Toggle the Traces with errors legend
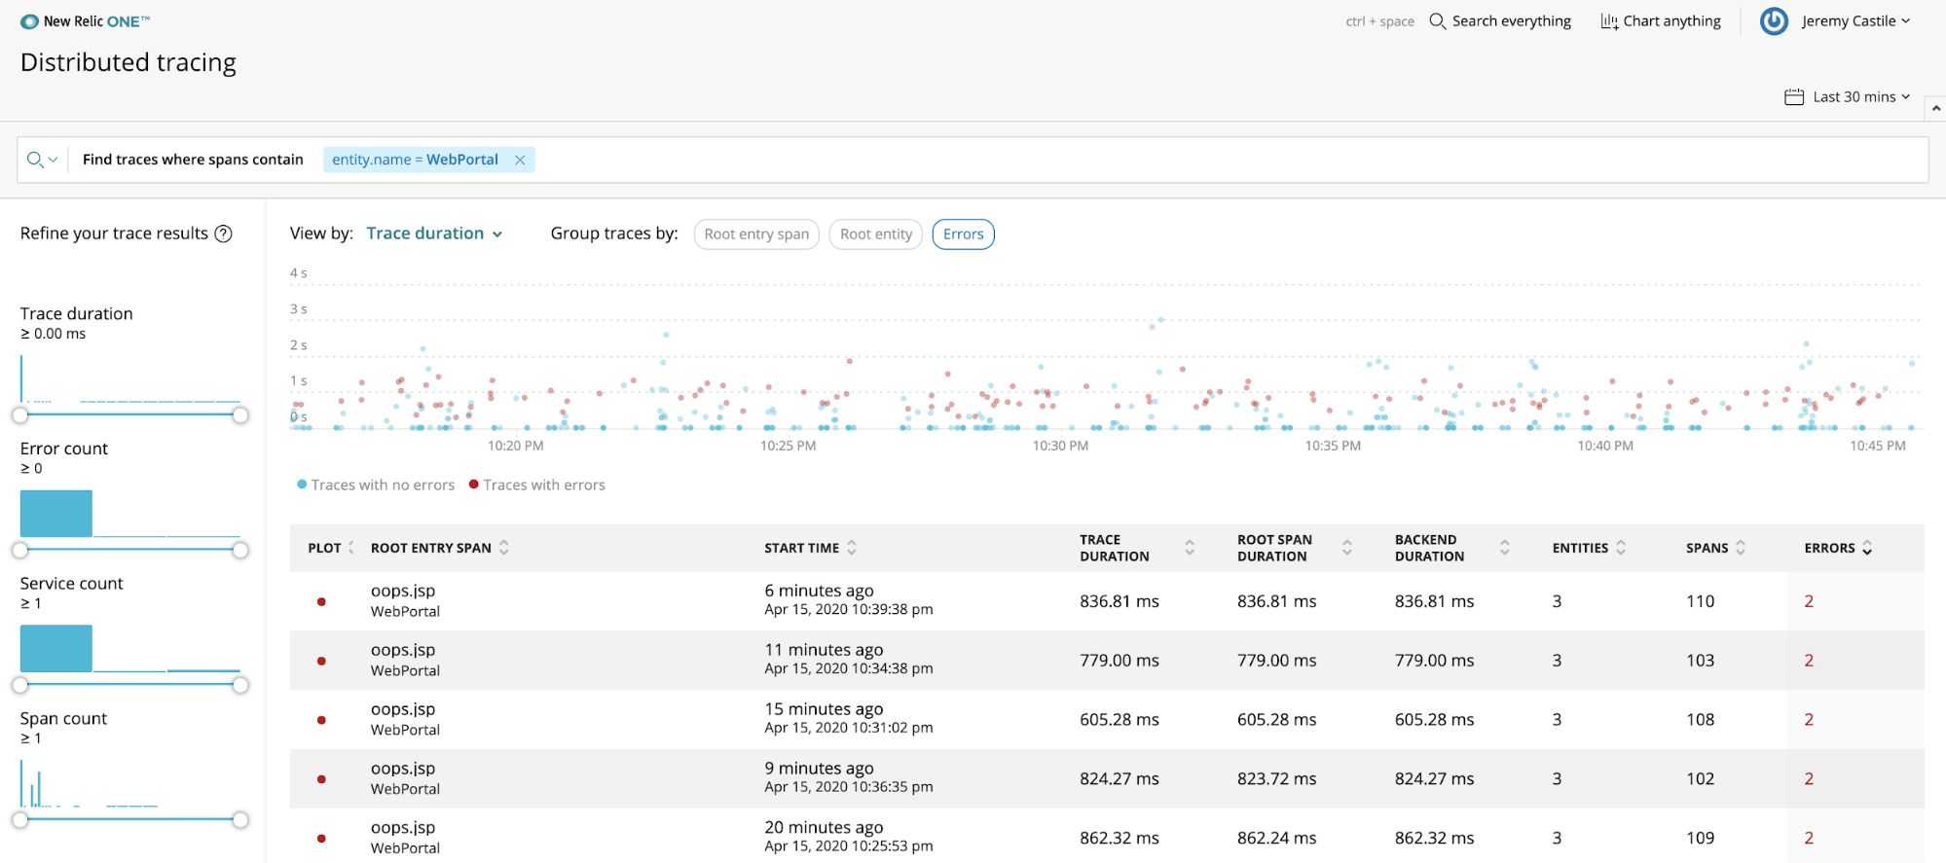The height and width of the screenshot is (863, 1946). (537, 485)
